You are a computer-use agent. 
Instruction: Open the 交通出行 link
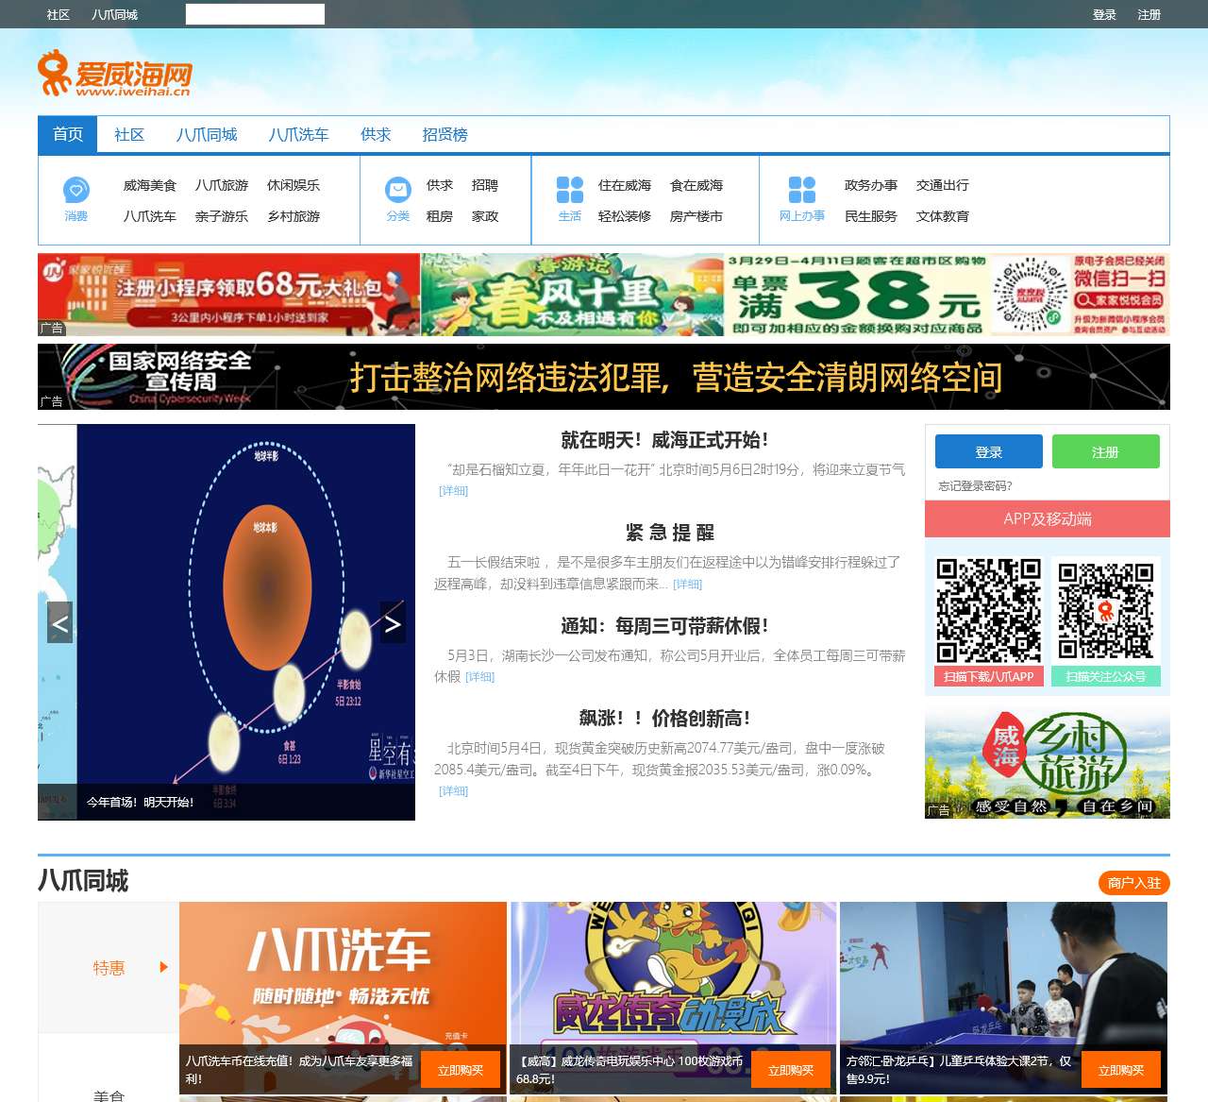(x=943, y=185)
